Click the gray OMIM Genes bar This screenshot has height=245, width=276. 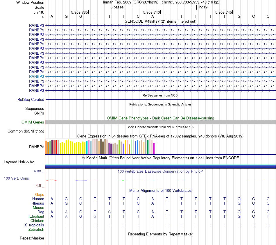click(x=160, y=122)
